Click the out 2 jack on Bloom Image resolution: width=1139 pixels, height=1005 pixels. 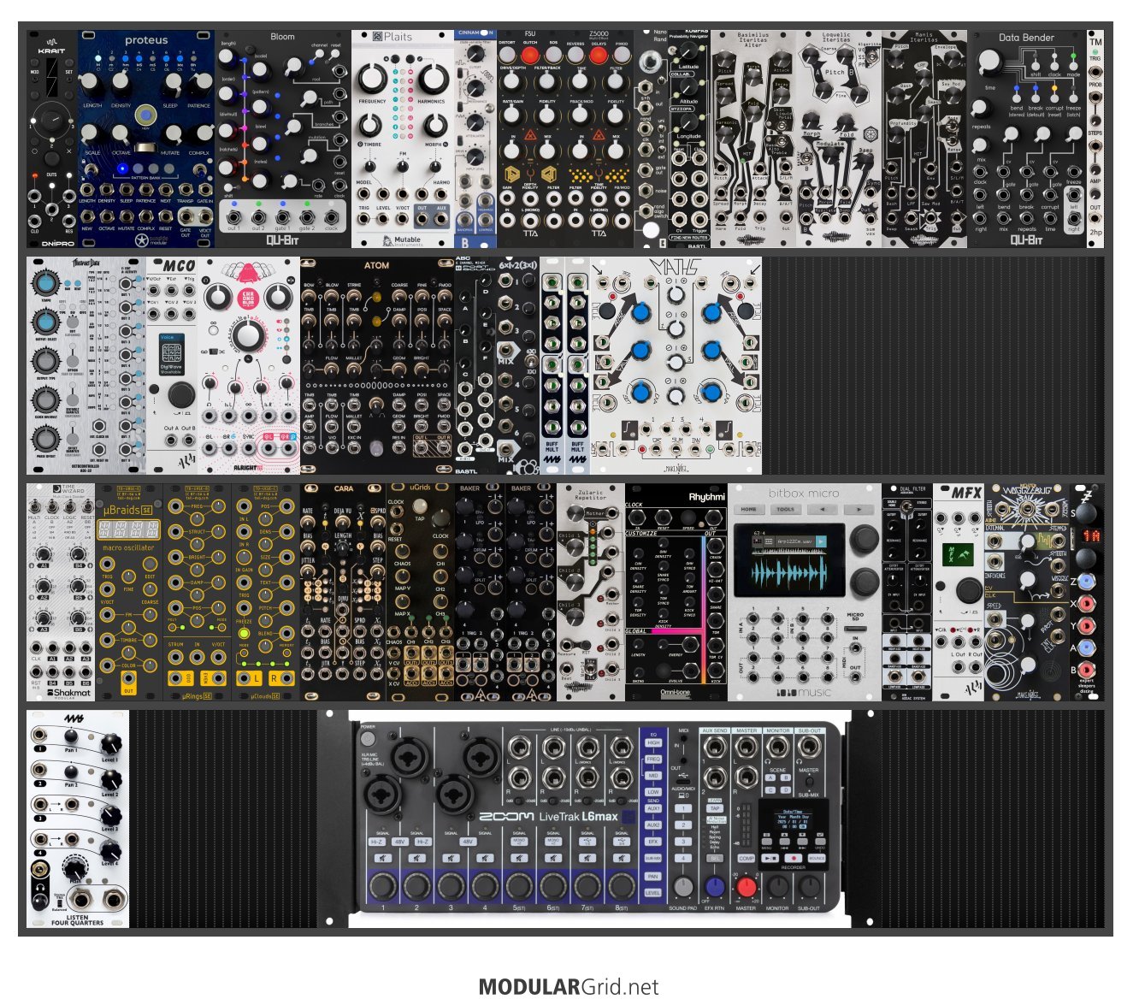point(257,216)
